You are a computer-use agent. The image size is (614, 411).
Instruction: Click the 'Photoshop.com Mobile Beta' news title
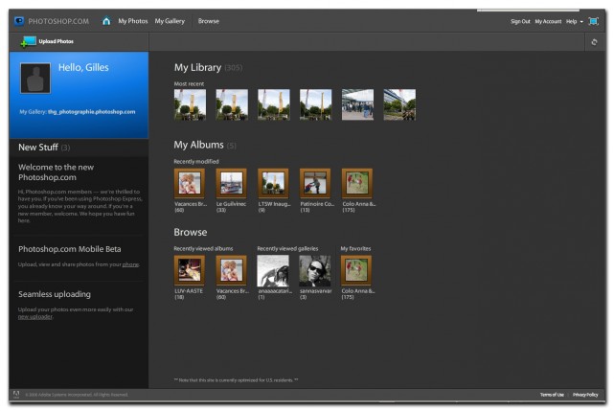(70, 249)
